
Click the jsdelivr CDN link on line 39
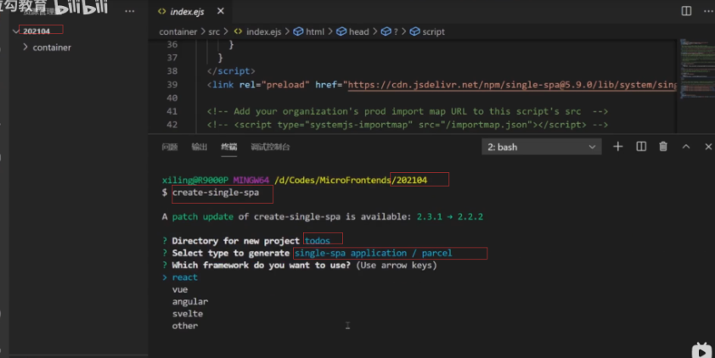coord(512,85)
